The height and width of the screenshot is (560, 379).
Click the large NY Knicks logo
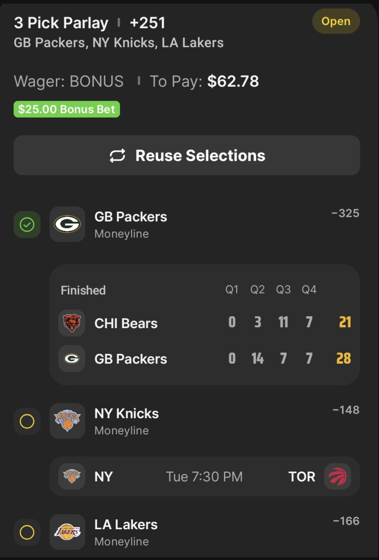[x=67, y=421]
